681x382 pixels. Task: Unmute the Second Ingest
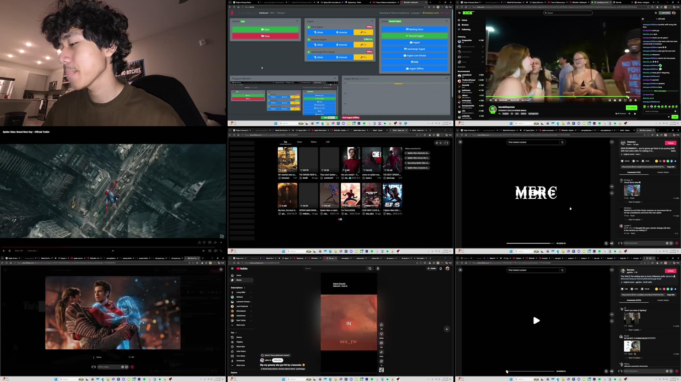343,45
